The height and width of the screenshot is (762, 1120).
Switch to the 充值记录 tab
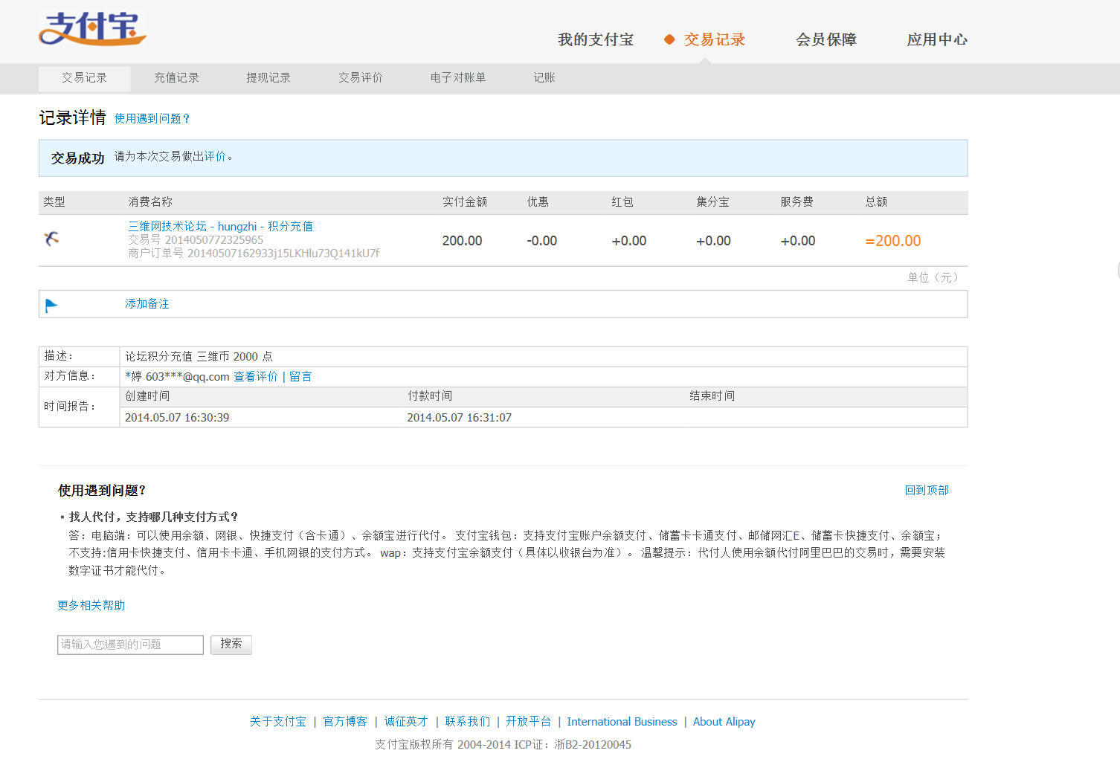176,78
